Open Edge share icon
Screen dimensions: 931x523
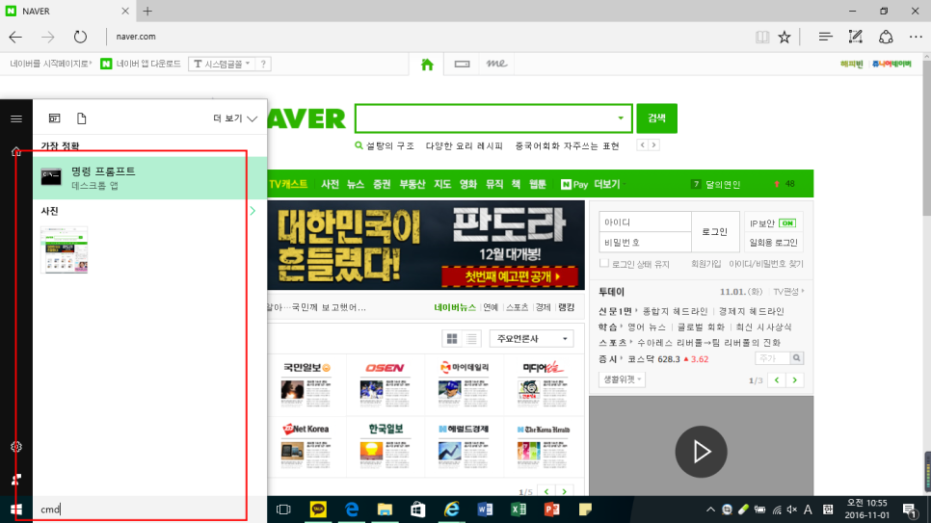pos(886,37)
